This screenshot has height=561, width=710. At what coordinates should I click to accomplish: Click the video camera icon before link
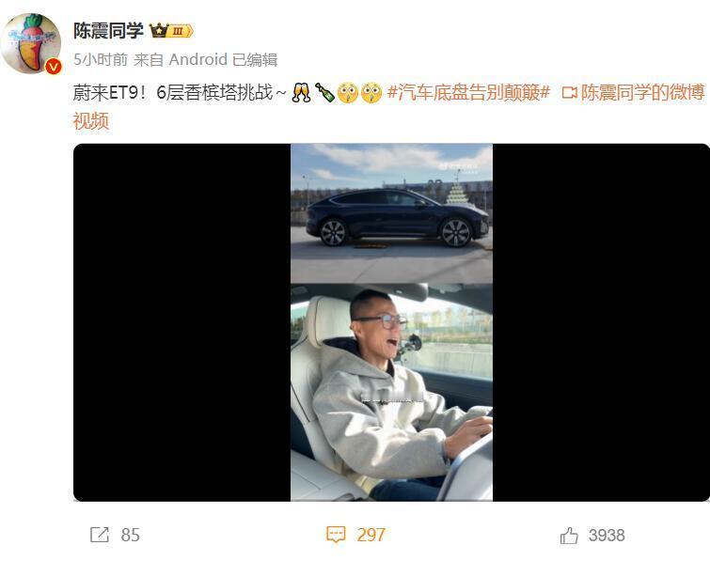(569, 93)
